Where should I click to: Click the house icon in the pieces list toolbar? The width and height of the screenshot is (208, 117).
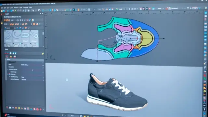pos(33,20)
